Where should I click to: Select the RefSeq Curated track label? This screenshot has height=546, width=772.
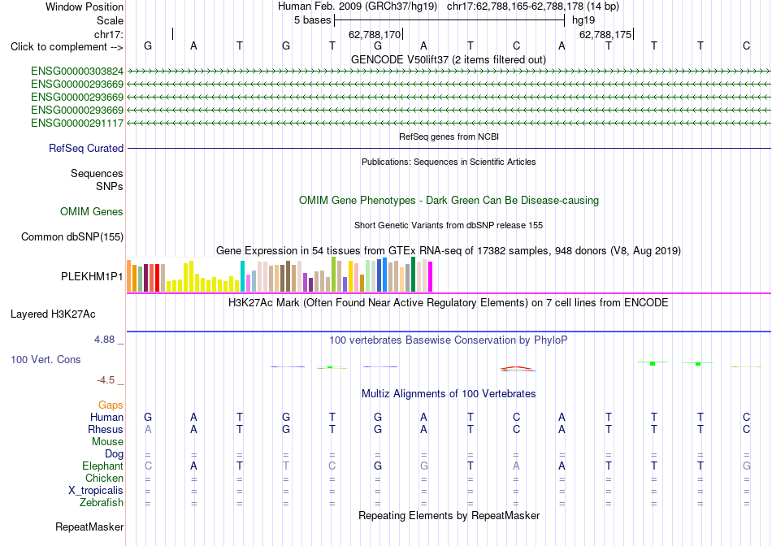(x=86, y=148)
